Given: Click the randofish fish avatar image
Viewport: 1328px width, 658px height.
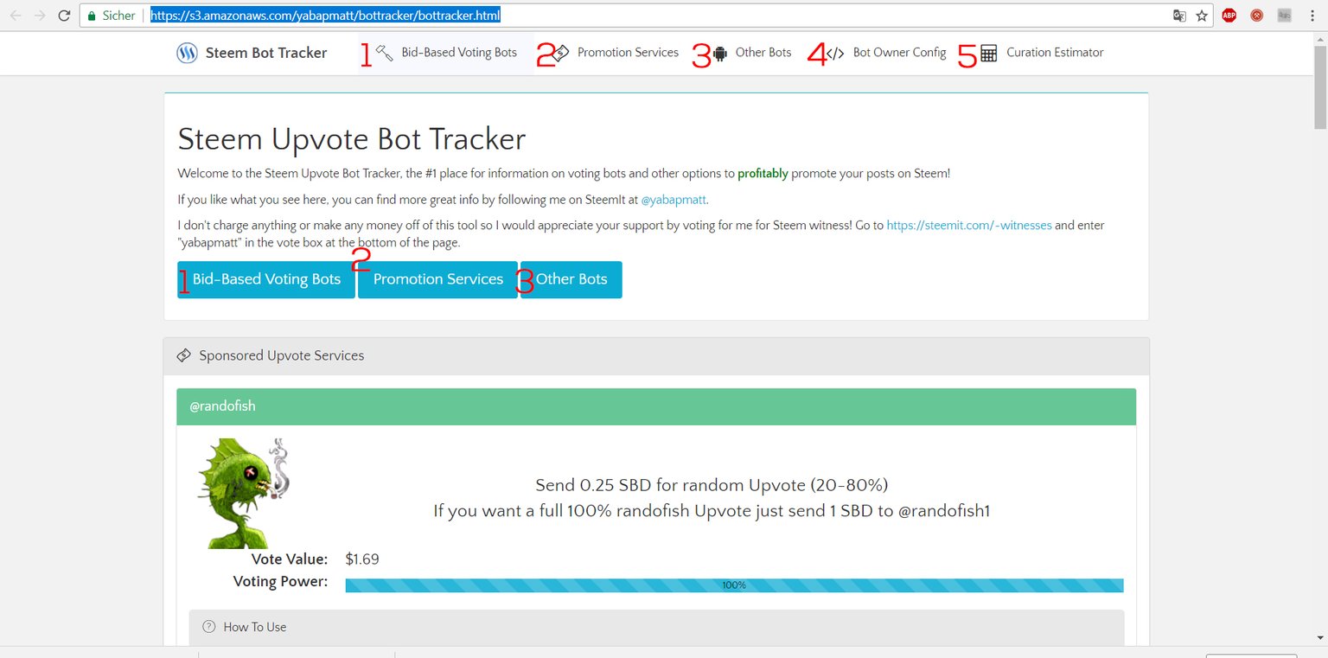Looking at the screenshot, I should [x=244, y=493].
